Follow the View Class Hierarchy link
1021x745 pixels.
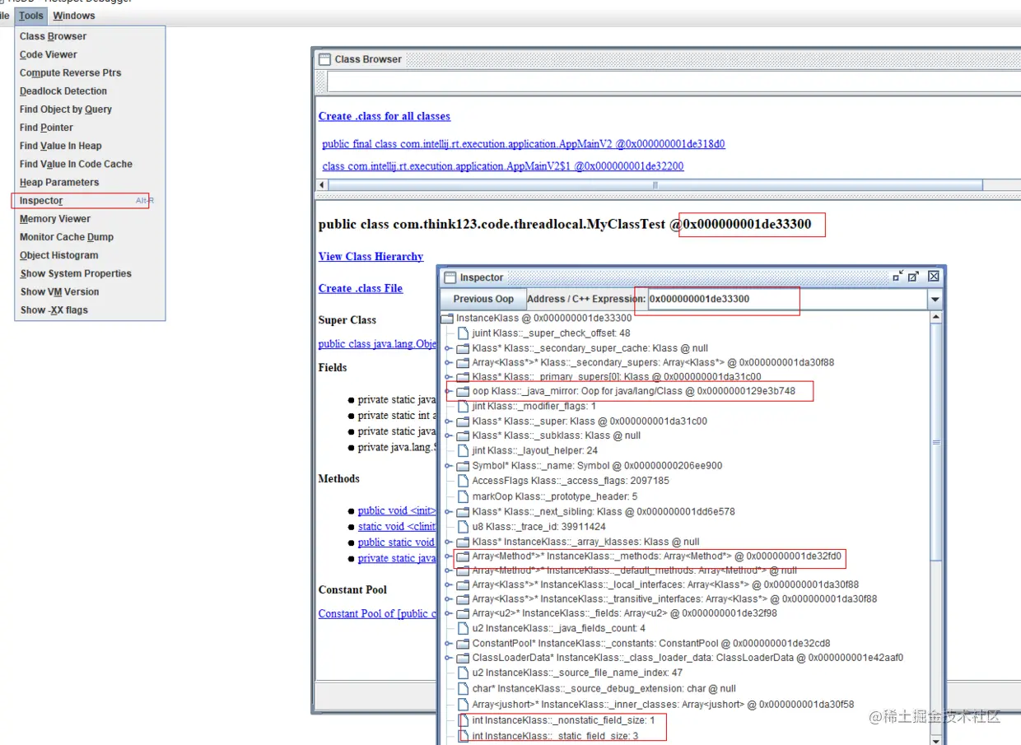[x=371, y=257]
